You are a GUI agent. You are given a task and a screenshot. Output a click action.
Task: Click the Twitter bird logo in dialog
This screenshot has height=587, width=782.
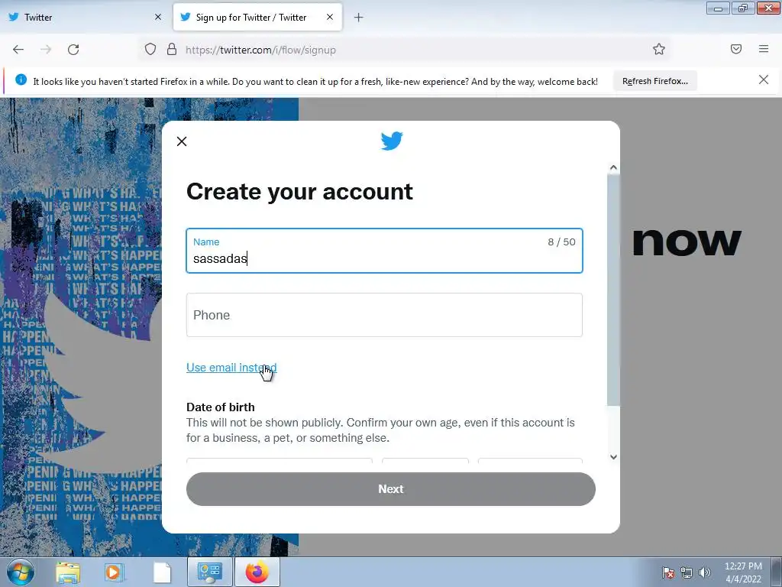tap(392, 141)
